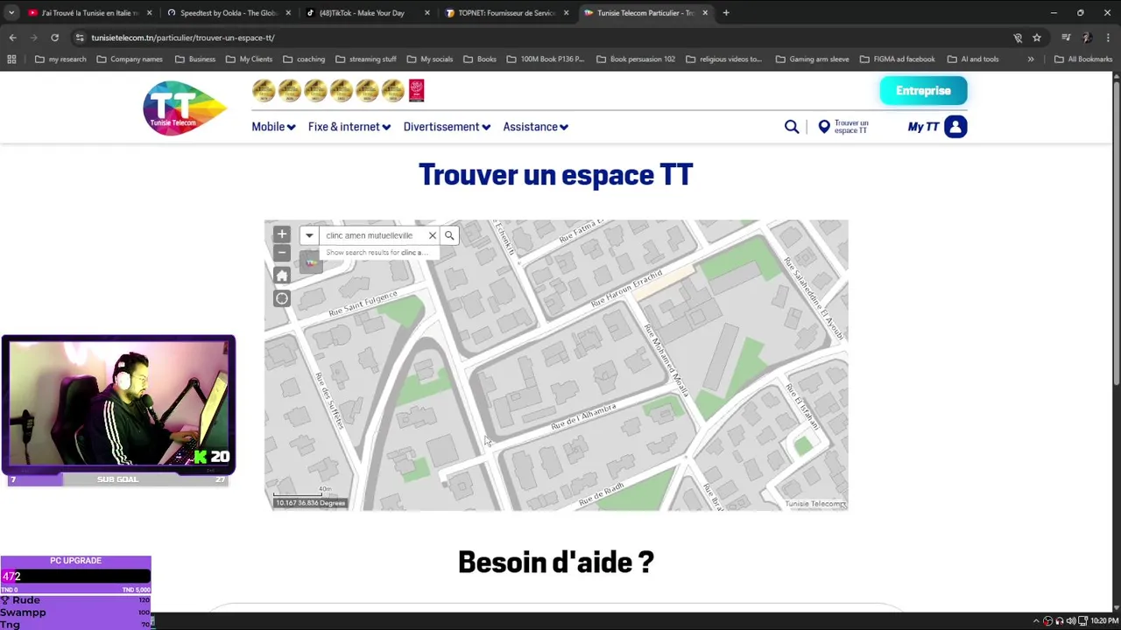Open the TT layer icon on map
Screen dimensions: 1121x630
point(311,262)
